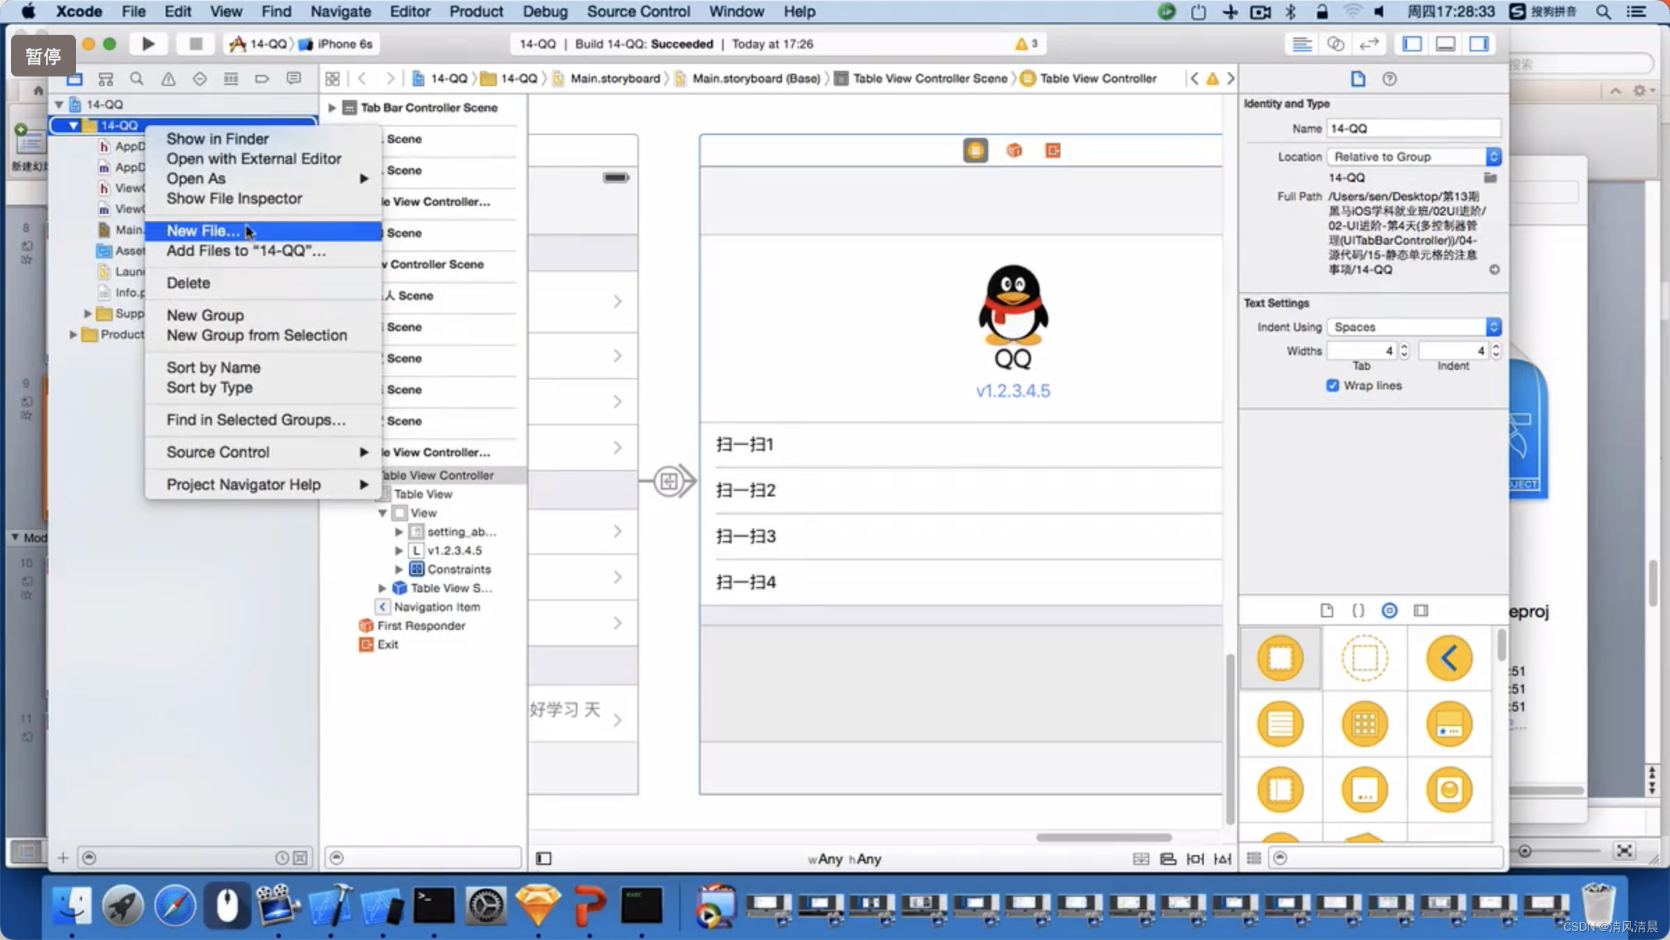Image resolution: width=1670 pixels, height=940 pixels.
Task: Open the Report navigator icon
Action: (x=294, y=79)
